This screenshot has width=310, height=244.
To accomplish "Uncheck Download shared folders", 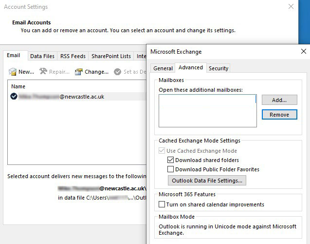I will tap(170, 160).
